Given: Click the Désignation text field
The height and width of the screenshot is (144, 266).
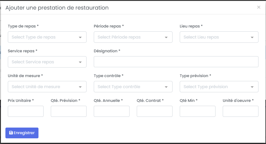Looking at the screenshot, I should click(x=176, y=62).
